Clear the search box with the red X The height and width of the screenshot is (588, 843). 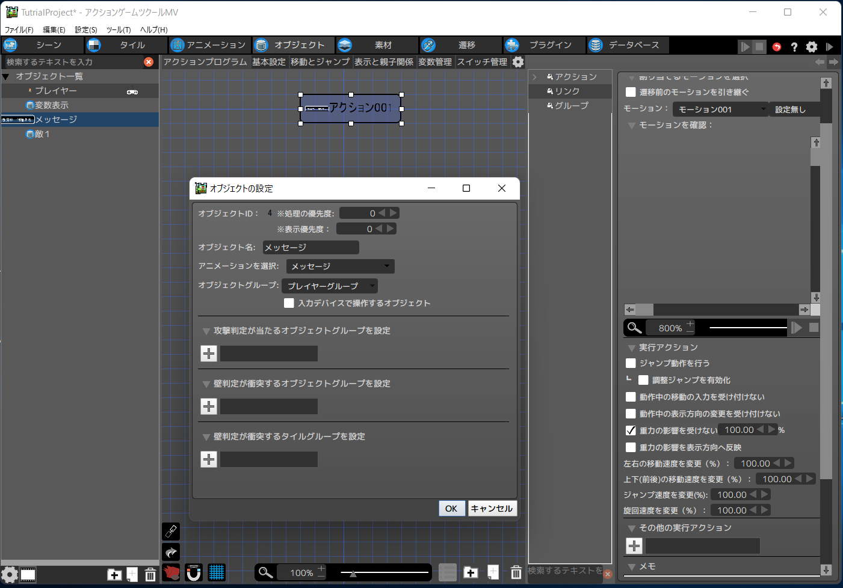coord(149,61)
